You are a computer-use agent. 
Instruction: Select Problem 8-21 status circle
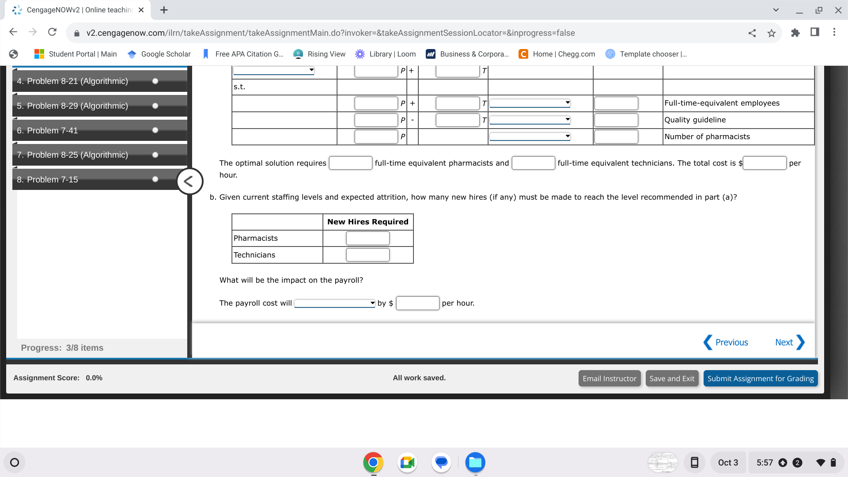155,81
